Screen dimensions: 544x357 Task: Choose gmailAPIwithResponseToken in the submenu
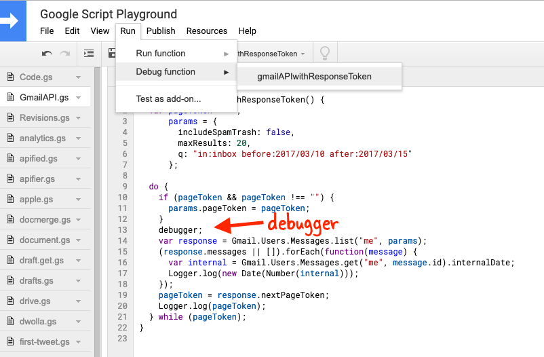tap(319, 77)
